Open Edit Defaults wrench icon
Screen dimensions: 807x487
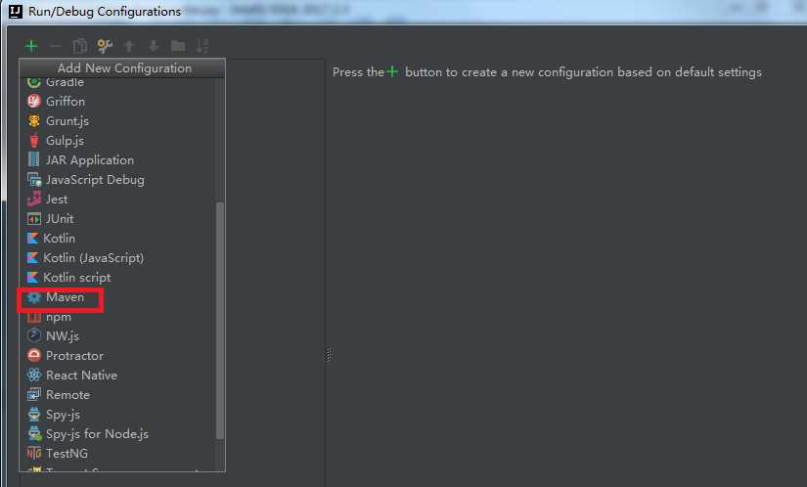(x=105, y=46)
